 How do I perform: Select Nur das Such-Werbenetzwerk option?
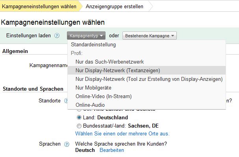coord(109,62)
